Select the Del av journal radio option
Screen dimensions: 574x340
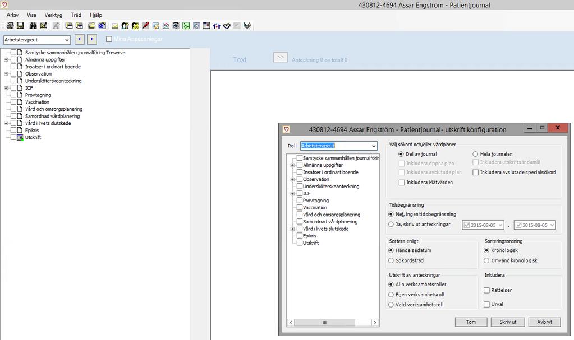pyautogui.click(x=401, y=154)
